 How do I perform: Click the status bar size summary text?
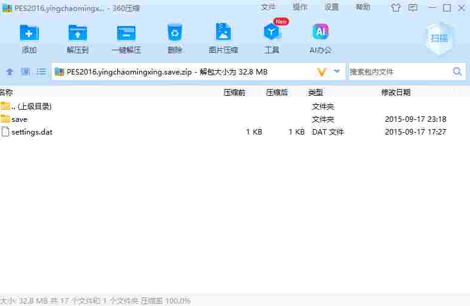coord(95,301)
